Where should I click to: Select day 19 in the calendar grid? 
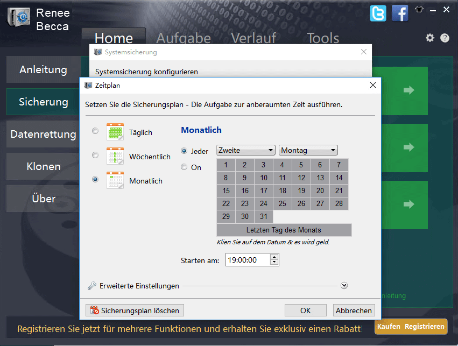(x=301, y=190)
